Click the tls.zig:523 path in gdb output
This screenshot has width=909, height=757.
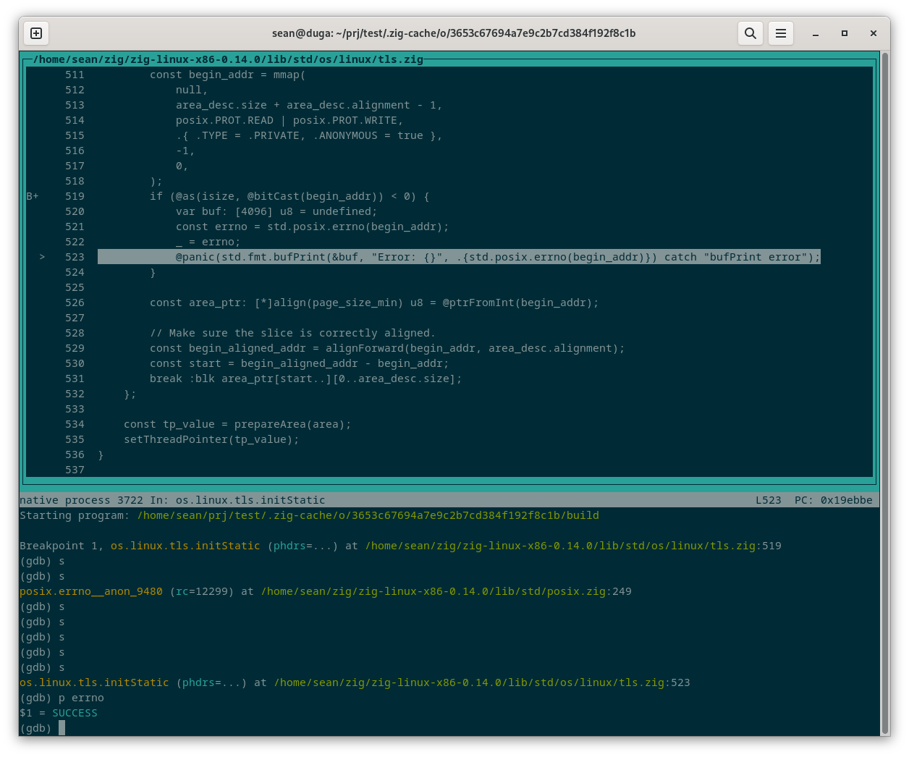pos(482,682)
